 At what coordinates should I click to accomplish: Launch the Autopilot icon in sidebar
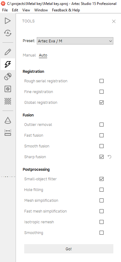(x=8, y=33)
